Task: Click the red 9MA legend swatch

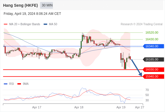Action: pyautogui.click(x=19, y=84)
